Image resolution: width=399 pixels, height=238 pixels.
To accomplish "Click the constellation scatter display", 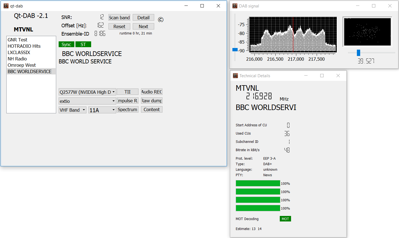I will [367, 32].
